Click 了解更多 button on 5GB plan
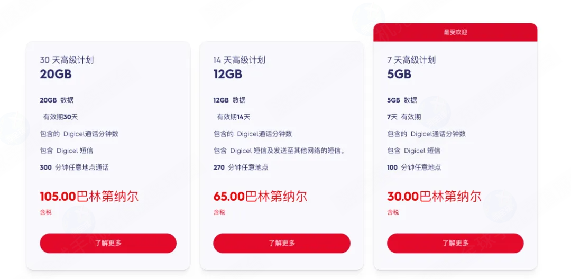 [x=455, y=243]
